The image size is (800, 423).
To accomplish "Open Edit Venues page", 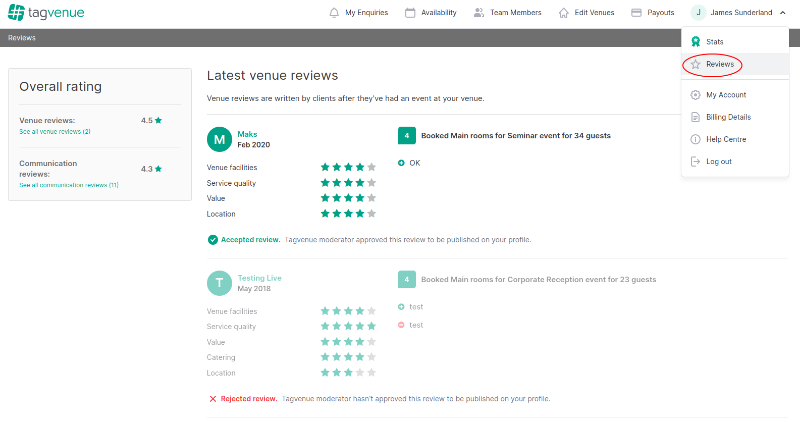I will click(x=586, y=13).
